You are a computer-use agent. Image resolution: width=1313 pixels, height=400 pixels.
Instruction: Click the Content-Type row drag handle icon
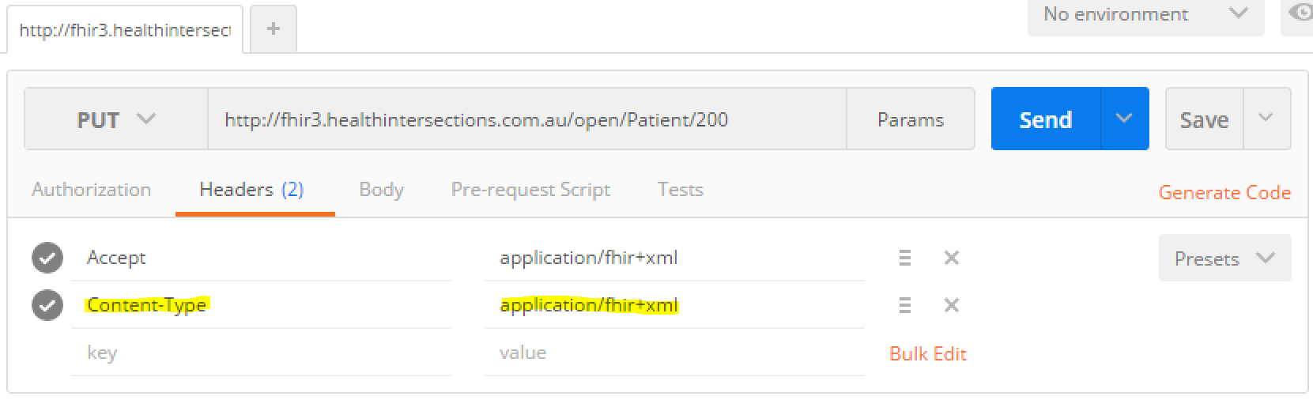[905, 305]
